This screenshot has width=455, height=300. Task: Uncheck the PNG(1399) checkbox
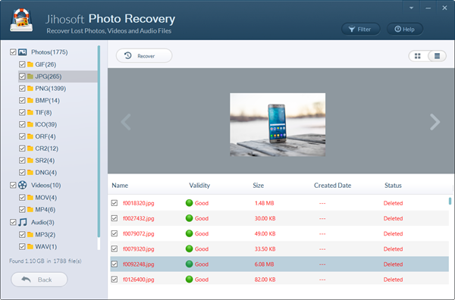coord(22,89)
